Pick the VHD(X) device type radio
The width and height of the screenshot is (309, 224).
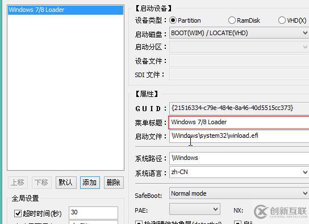[282, 20]
